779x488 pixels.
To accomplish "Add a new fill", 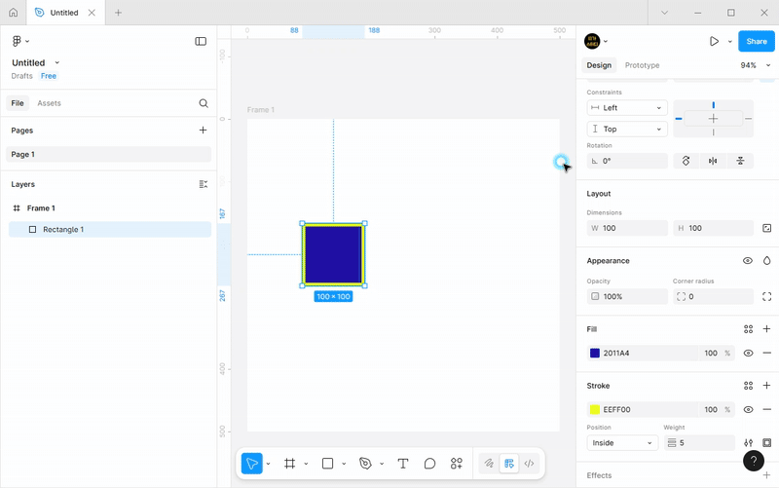I will [x=767, y=329].
